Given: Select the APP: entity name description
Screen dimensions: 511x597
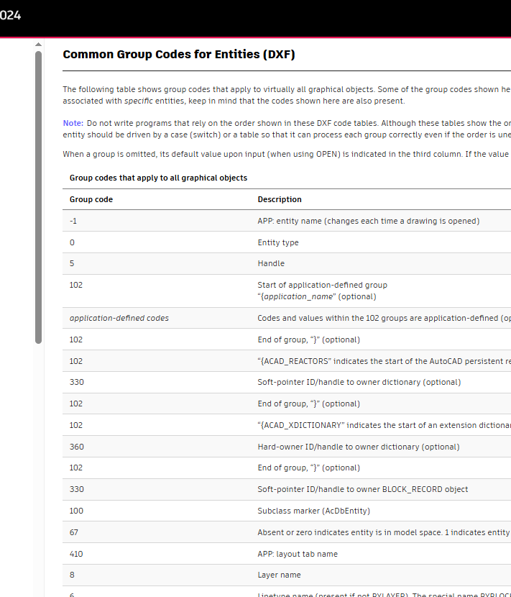Looking at the screenshot, I should 368,222.
